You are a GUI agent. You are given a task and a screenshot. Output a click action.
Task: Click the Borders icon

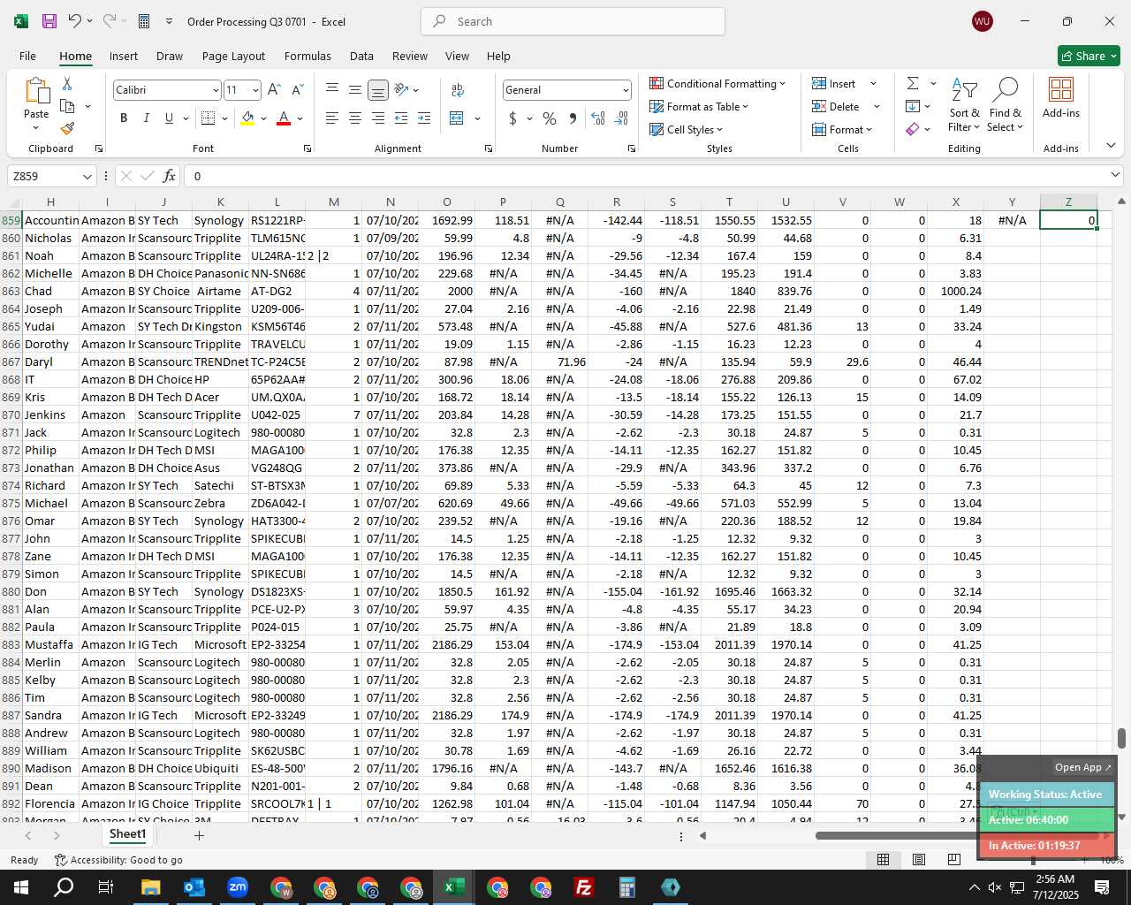coord(209,118)
